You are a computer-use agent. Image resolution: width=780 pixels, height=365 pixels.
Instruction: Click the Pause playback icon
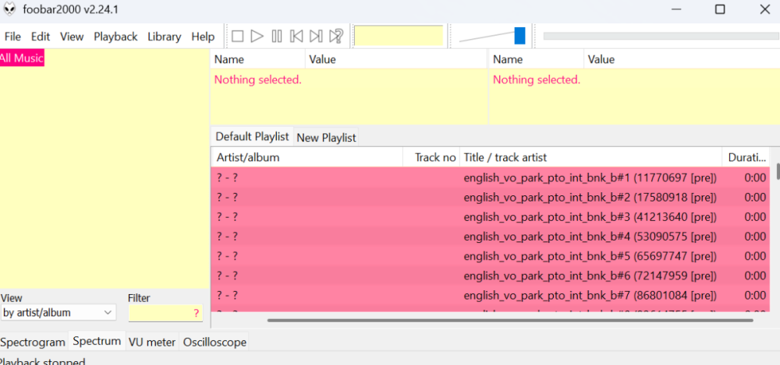pyautogui.click(x=277, y=36)
